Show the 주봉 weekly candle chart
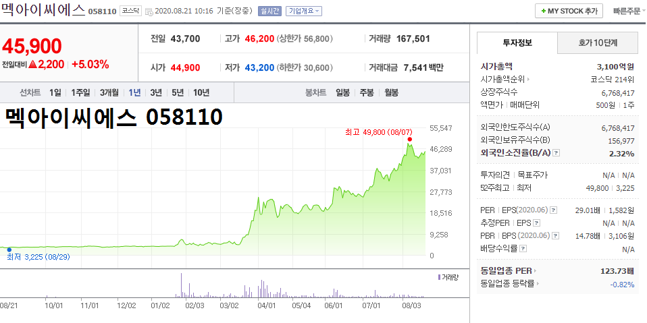Screen dimensions: 647x323 coord(367,92)
